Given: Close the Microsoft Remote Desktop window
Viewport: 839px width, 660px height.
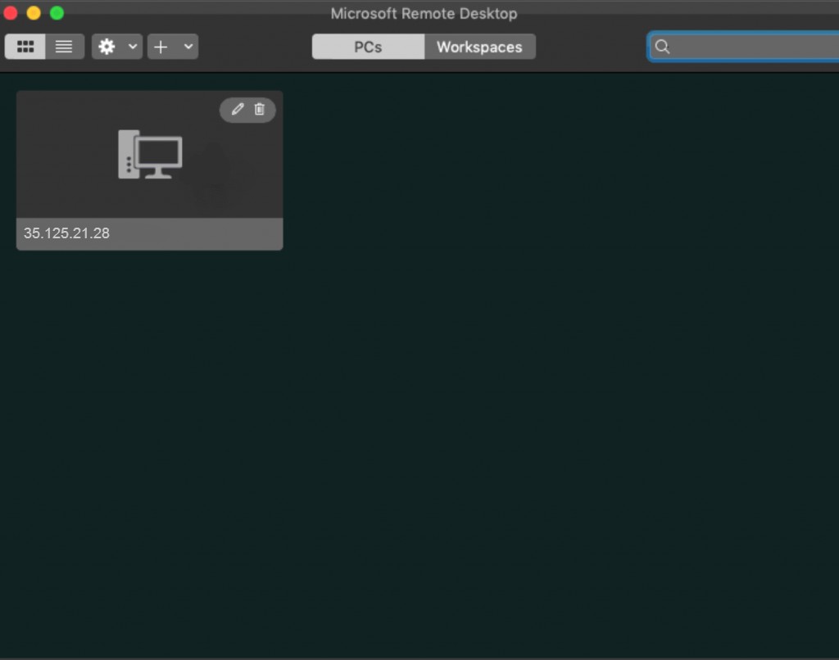Looking at the screenshot, I should (x=11, y=13).
